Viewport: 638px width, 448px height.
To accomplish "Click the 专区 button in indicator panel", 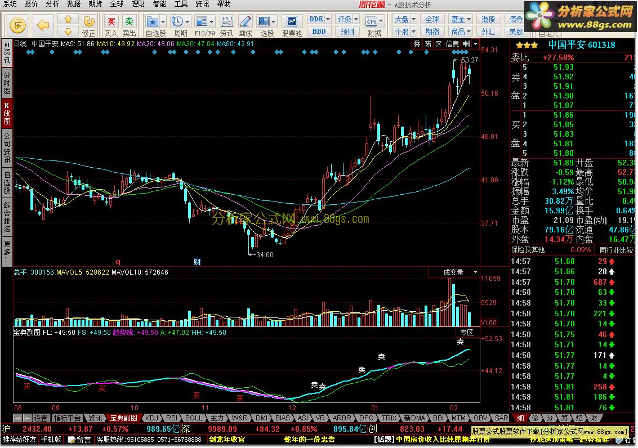I will [467, 332].
